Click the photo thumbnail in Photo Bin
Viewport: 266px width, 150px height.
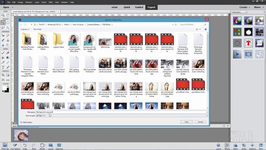point(21,135)
